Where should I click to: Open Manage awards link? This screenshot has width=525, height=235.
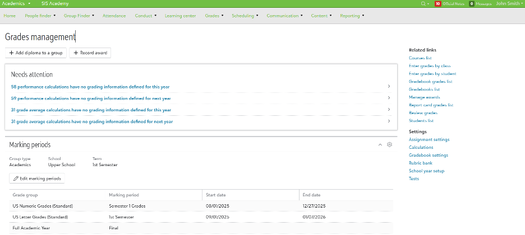pyautogui.click(x=424, y=97)
